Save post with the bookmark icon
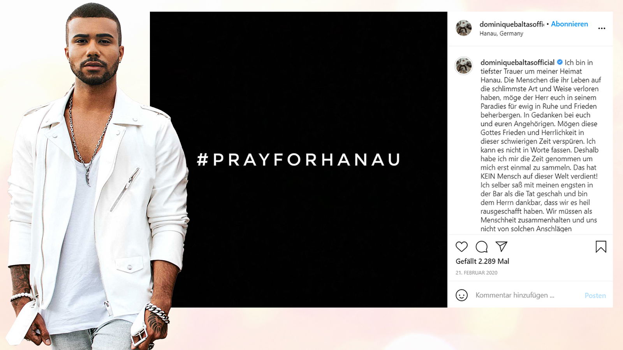 (601, 247)
